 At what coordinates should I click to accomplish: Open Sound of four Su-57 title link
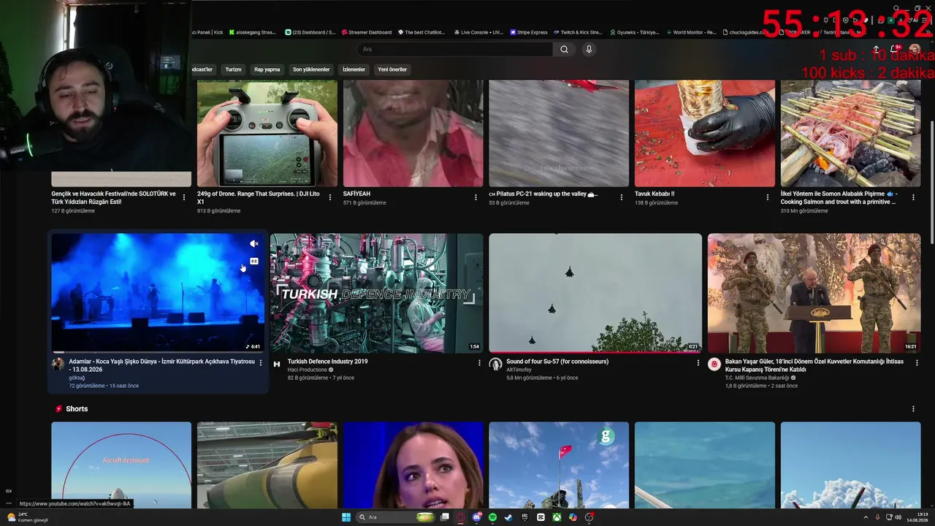(557, 362)
